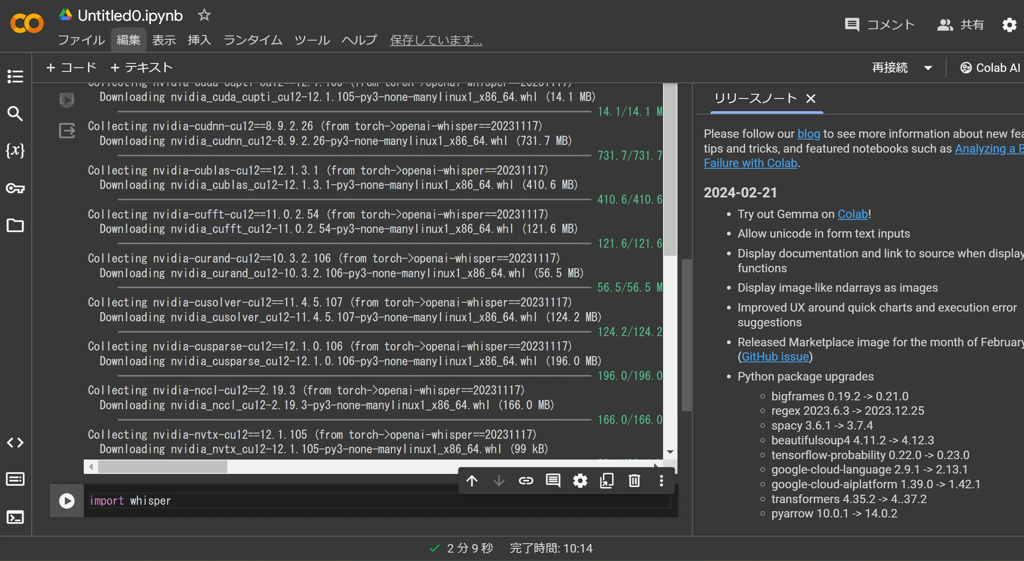
Task: Expand the 再接続 dropdown arrow
Action: click(x=928, y=67)
